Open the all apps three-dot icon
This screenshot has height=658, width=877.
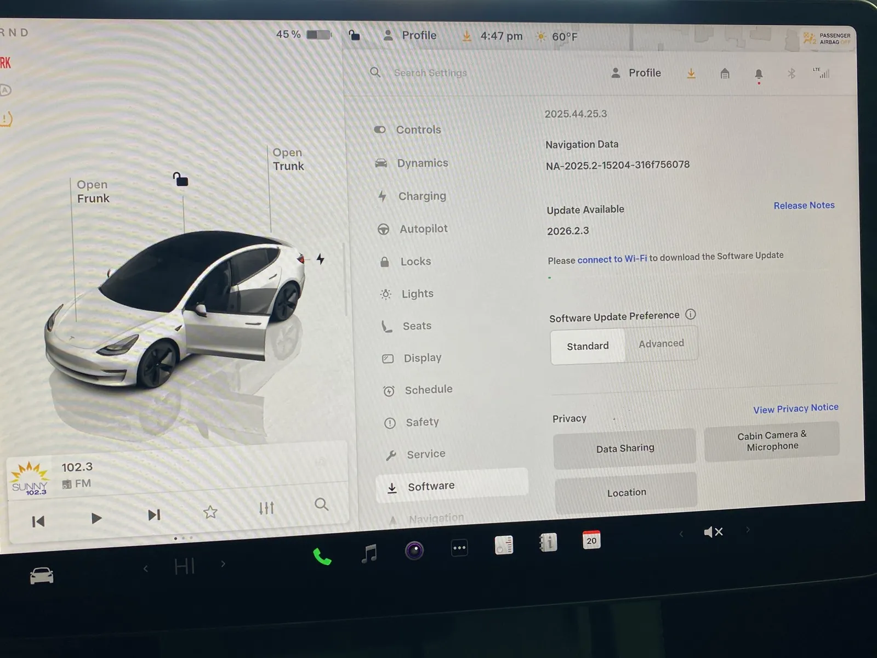459,548
